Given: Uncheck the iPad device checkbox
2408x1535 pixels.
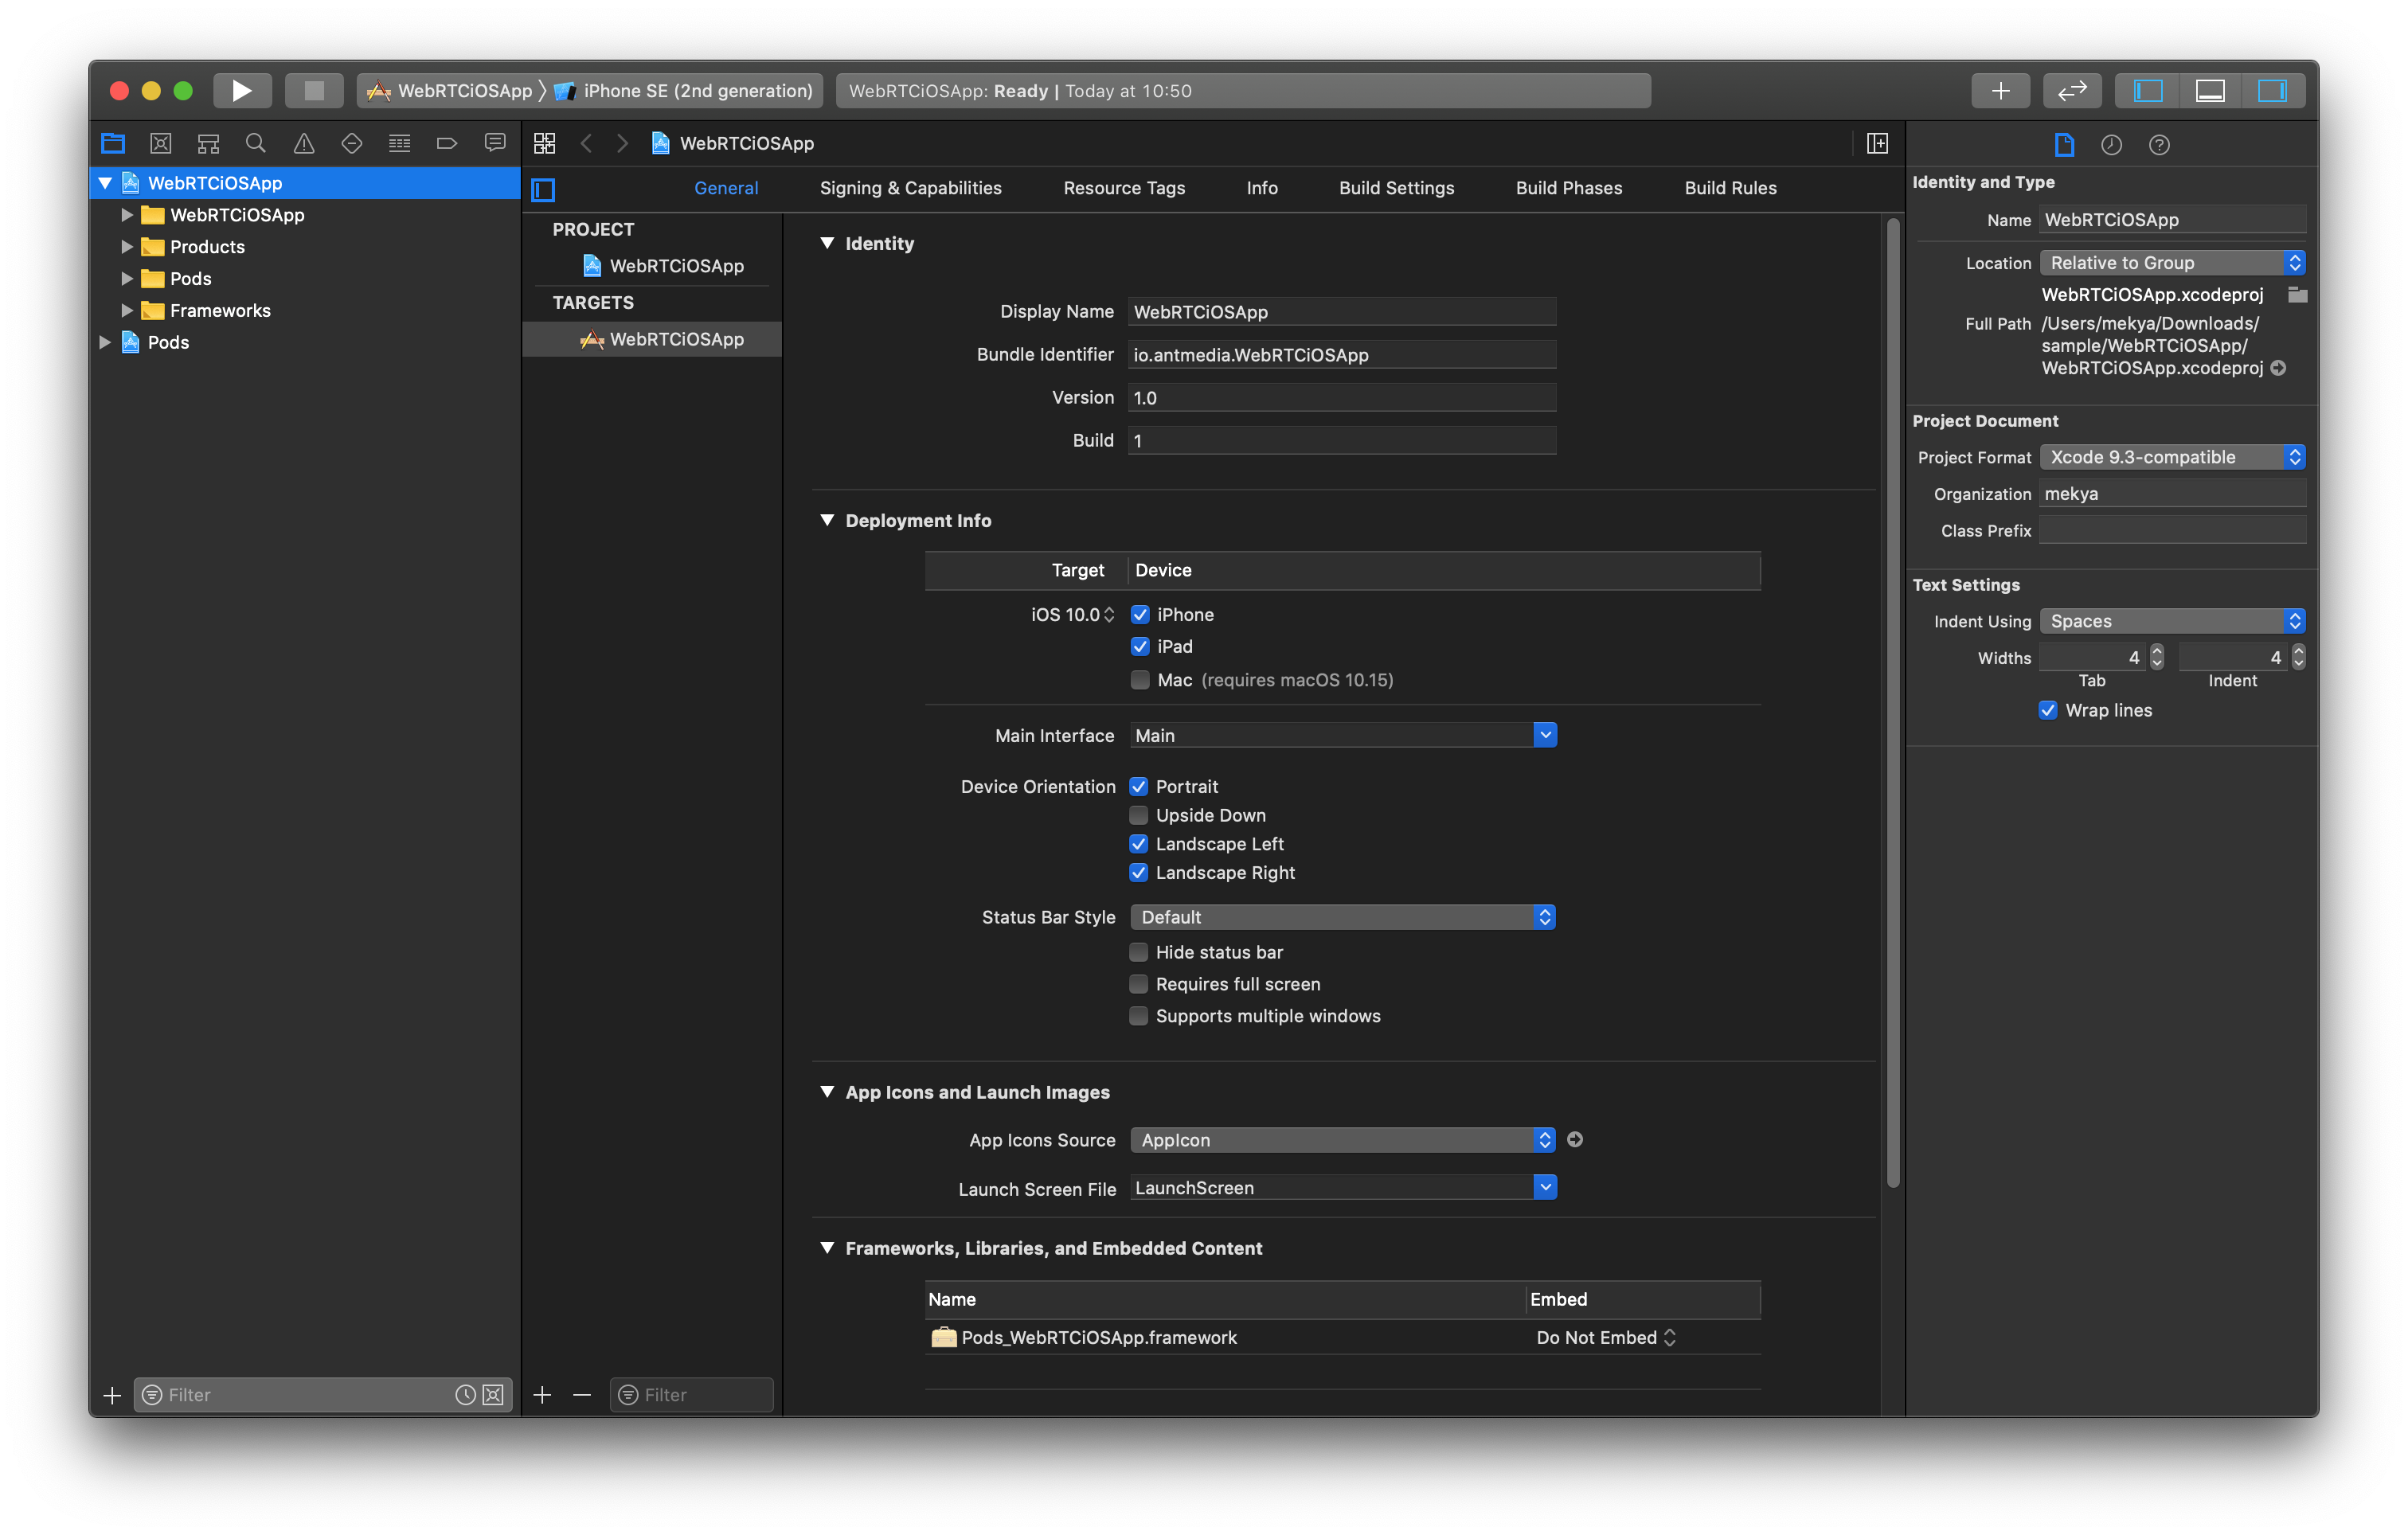Looking at the screenshot, I should click(x=1140, y=646).
